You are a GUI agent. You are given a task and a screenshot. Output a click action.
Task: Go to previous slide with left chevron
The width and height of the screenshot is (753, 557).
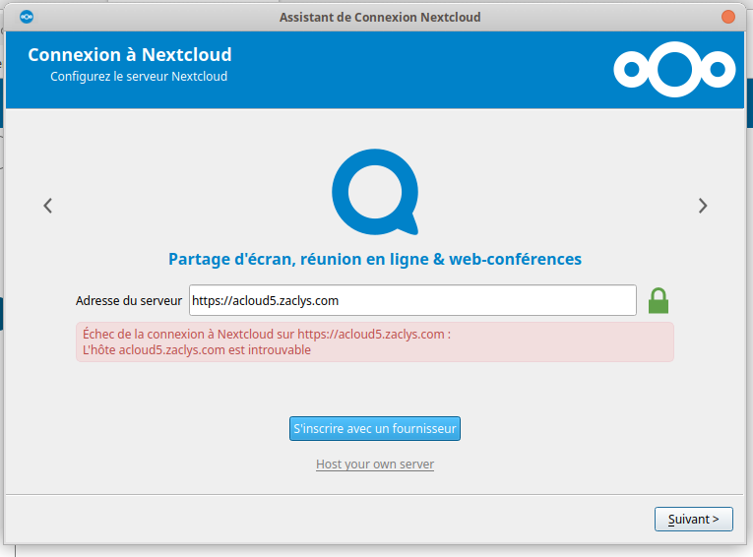coord(47,206)
